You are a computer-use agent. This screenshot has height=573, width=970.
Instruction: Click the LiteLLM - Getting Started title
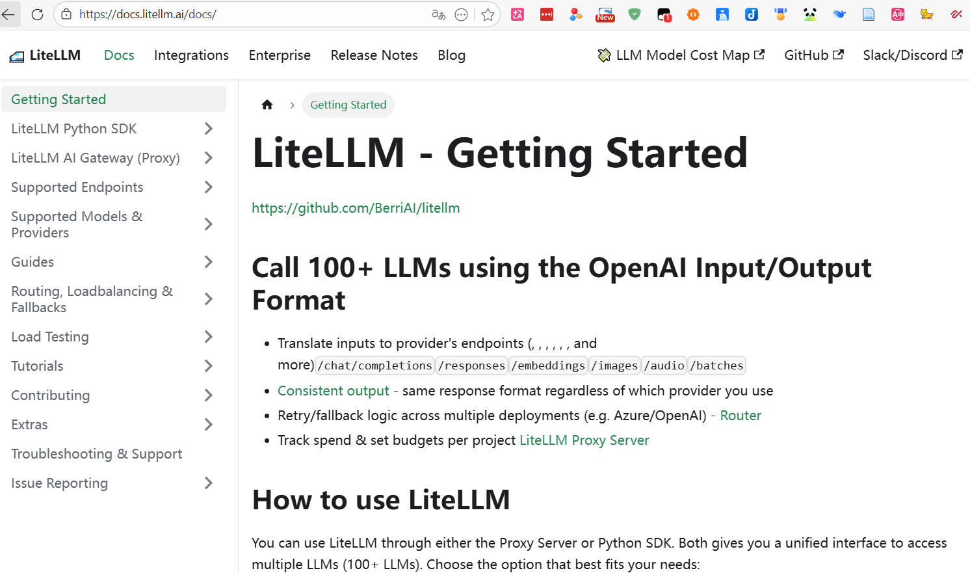tap(500, 153)
